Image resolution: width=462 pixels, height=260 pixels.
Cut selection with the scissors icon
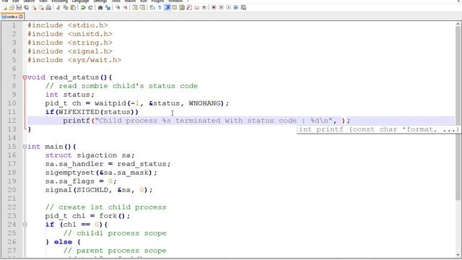(x=58, y=7)
